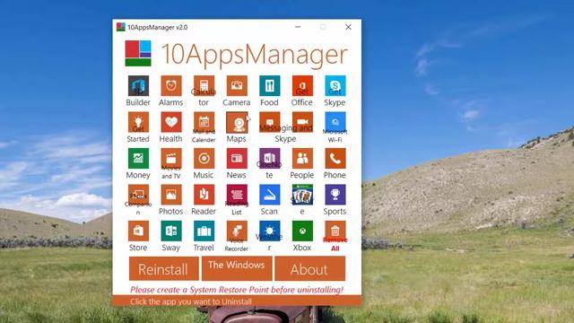Click the Skype video camera icon
The height and width of the screenshot is (323, 574).
(x=302, y=122)
